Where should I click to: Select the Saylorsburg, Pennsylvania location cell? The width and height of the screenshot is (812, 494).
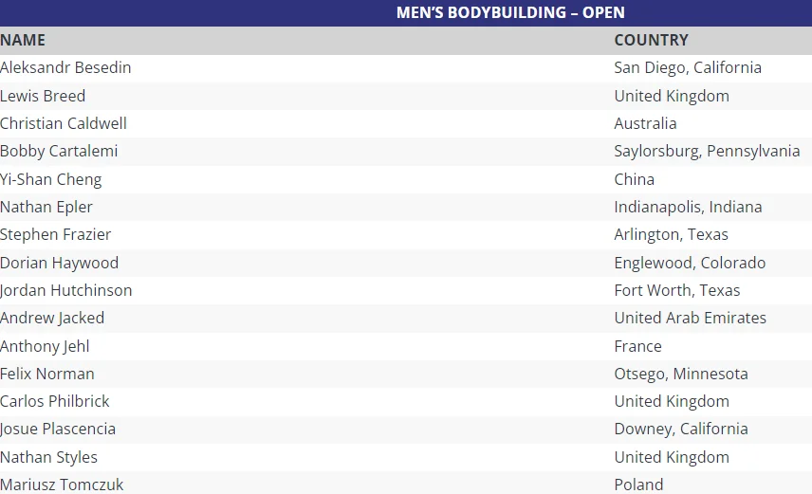click(707, 151)
